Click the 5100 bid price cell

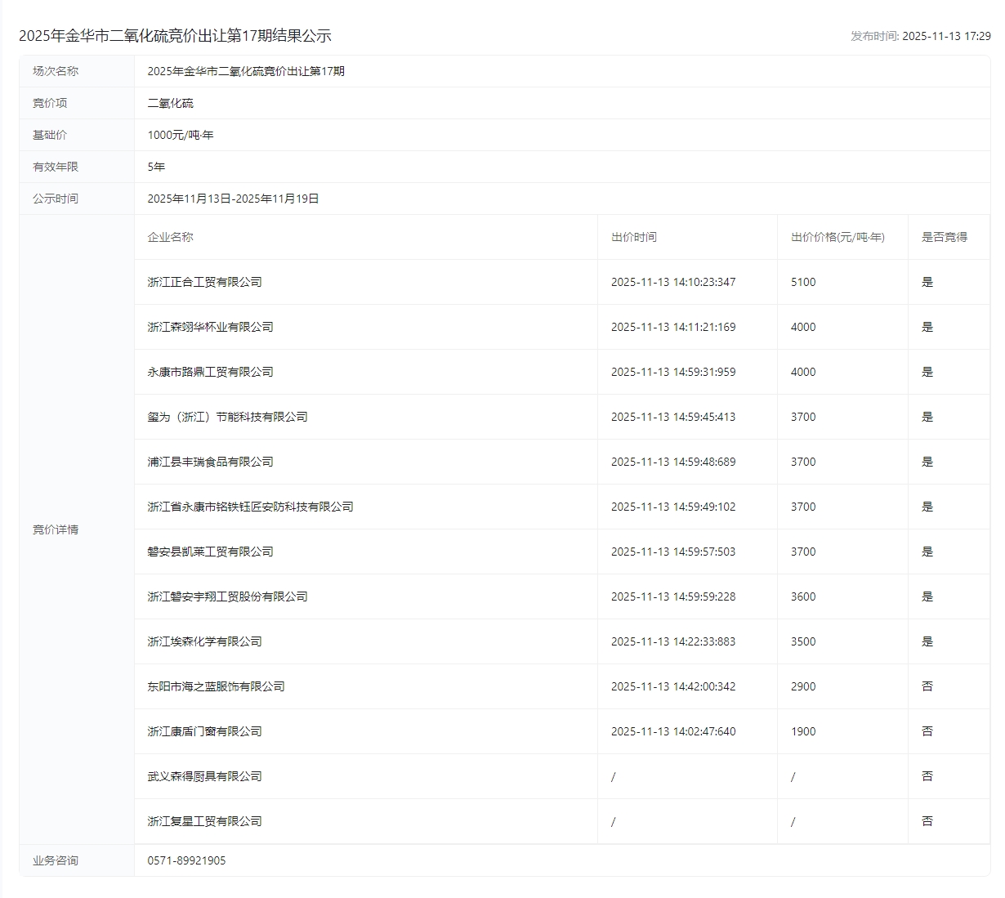point(802,282)
